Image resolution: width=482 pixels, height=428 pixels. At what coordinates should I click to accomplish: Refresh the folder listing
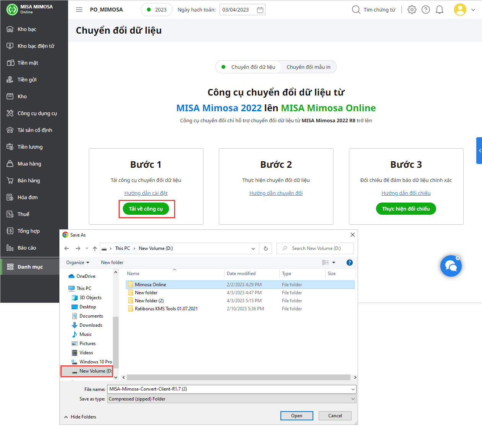pyautogui.click(x=266, y=248)
